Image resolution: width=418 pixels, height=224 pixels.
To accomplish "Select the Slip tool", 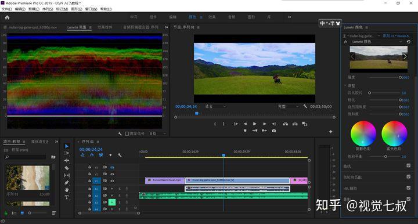I will click(67, 175).
